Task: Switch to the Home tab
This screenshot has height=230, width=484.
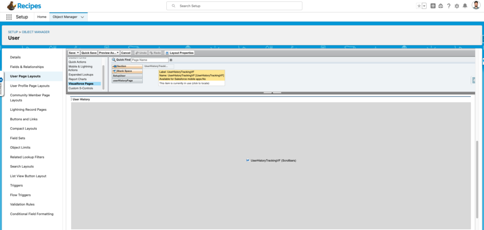Action: pyautogui.click(x=42, y=17)
